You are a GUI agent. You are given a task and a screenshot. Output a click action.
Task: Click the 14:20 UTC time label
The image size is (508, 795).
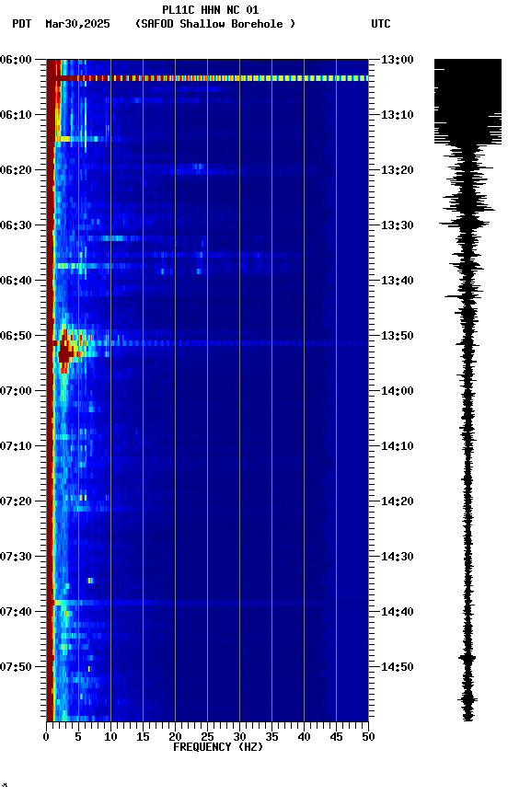click(397, 501)
